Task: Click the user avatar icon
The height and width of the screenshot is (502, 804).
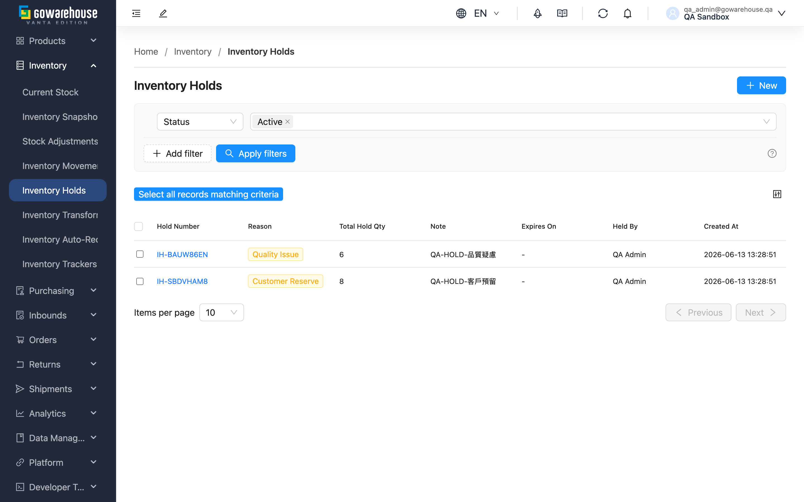Action: coord(673,13)
